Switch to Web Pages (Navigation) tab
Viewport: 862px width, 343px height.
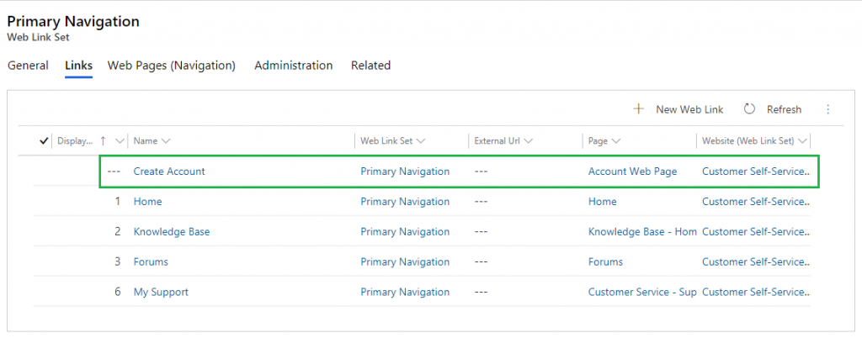pos(172,66)
